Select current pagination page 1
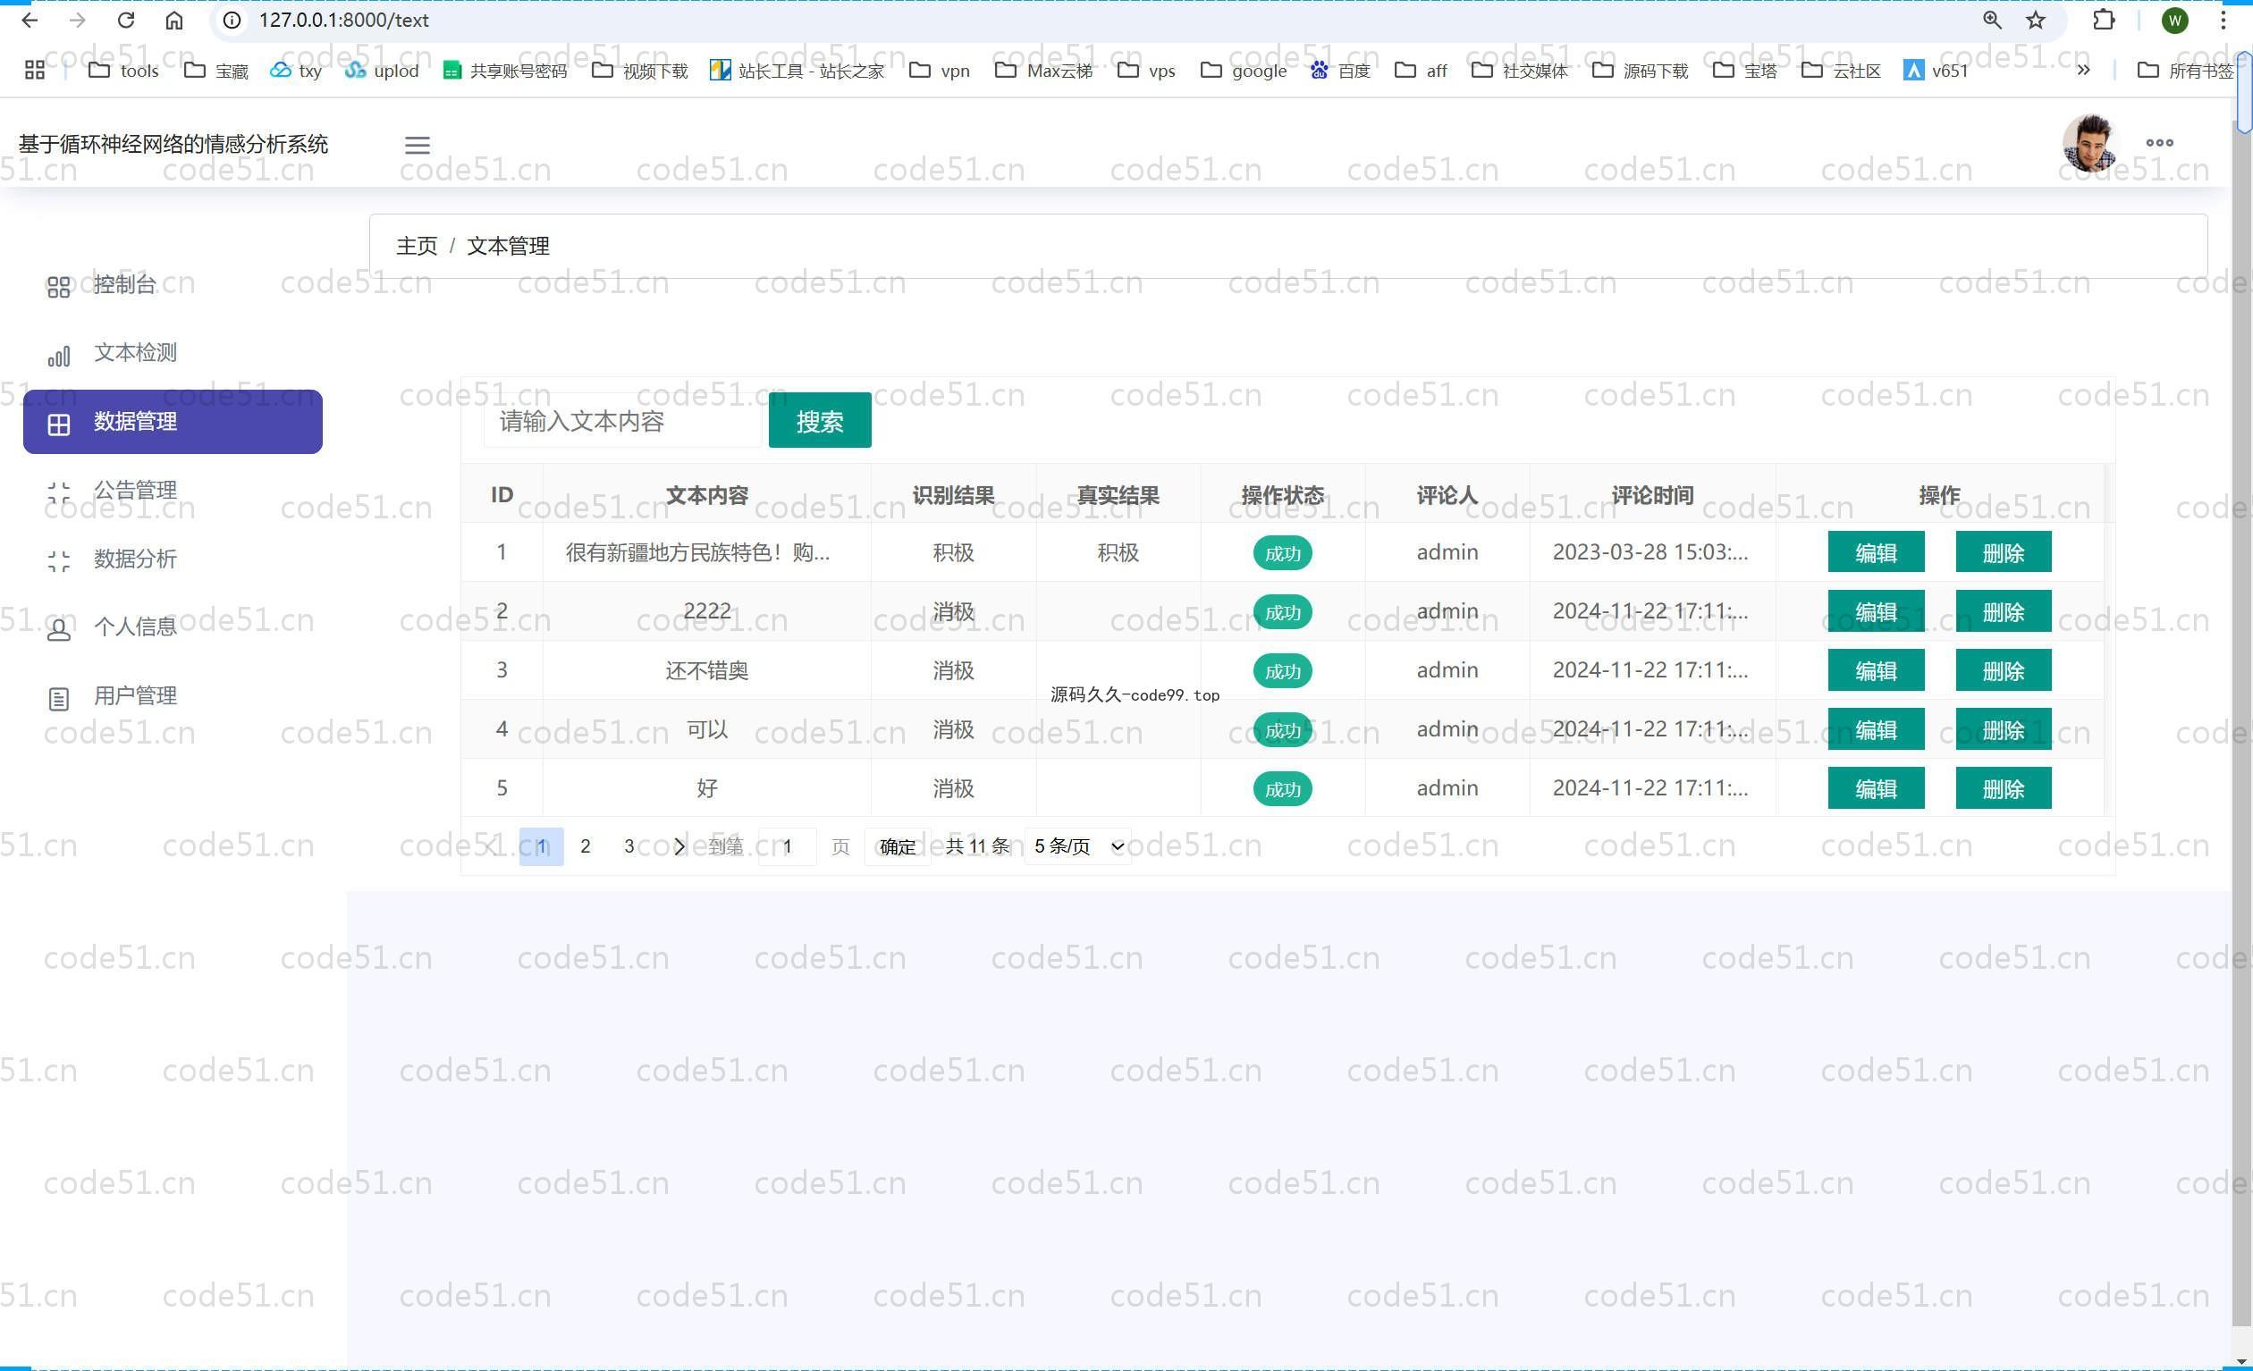The height and width of the screenshot is (1371, 2253). pos(541,846)
